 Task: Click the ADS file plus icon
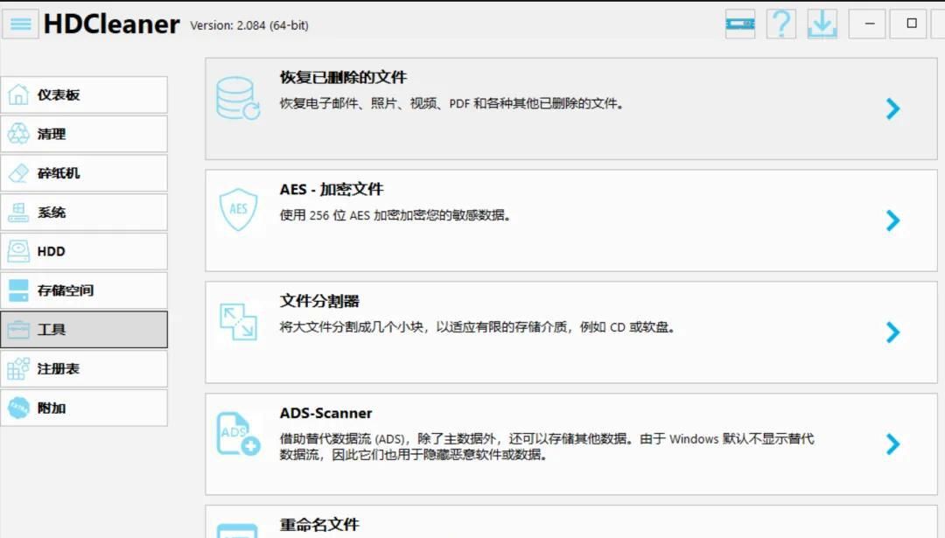[x=238, y=434]
